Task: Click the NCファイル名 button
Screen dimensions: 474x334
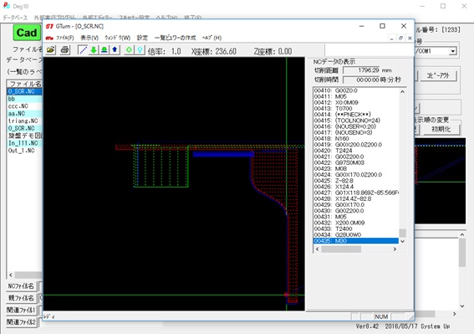Action: pyautogui.click(x=21, y=285)
